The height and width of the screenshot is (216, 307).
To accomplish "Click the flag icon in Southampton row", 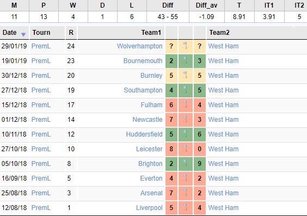I will [186, 90].
